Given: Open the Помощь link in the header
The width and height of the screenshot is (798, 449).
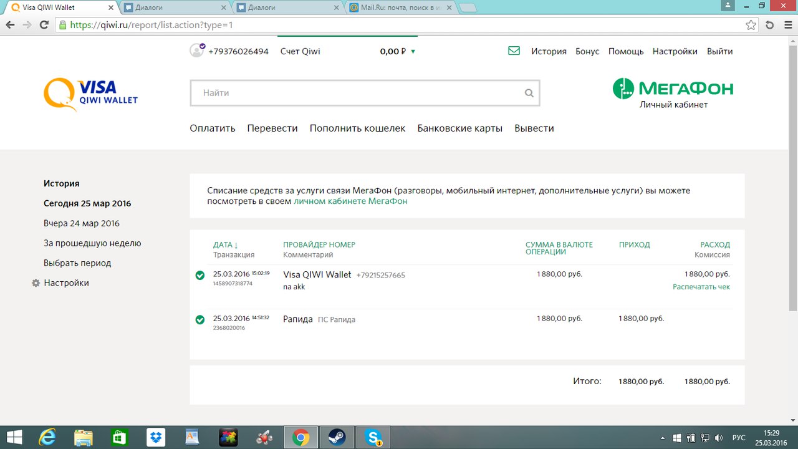Looking at the screenshot, I should pos(626,52).
